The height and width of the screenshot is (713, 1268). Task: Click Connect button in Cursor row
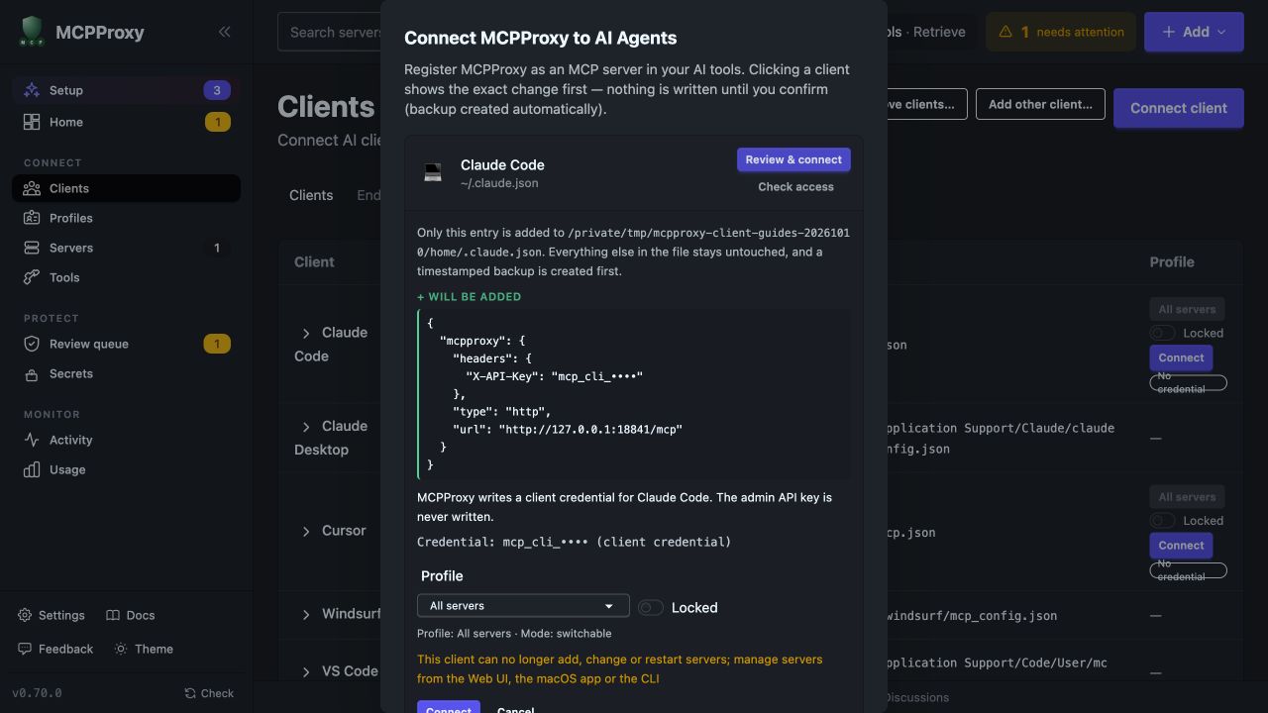pos(1181,545)
